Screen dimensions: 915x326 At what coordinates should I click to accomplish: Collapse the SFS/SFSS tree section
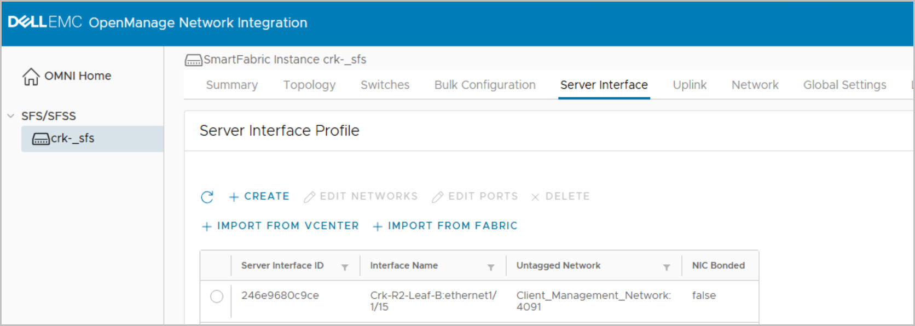click(x=10, y=116)
